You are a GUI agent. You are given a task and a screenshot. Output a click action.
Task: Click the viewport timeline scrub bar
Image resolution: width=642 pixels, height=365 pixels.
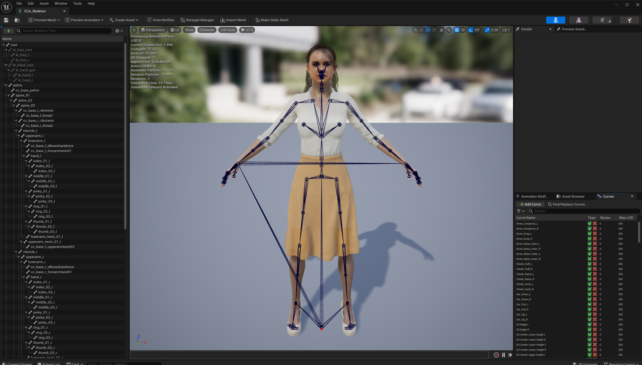tap(309, 355)
